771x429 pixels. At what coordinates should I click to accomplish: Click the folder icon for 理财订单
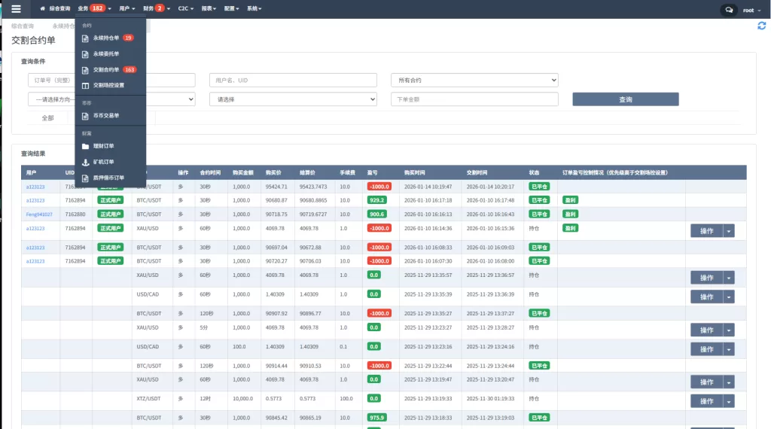[86, 146]
